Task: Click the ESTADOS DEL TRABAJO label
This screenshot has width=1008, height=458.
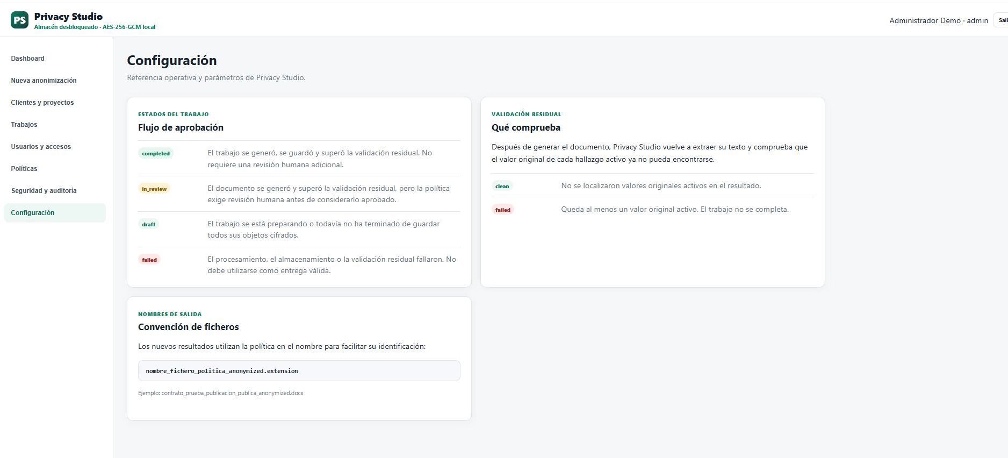Action: pos(173,114)
